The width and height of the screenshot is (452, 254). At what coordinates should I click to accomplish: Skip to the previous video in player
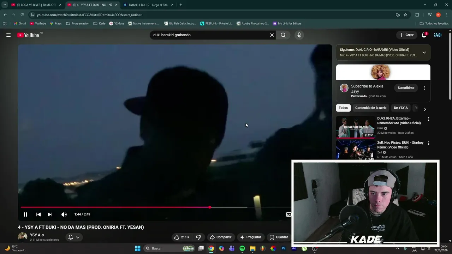click(38, 214)
